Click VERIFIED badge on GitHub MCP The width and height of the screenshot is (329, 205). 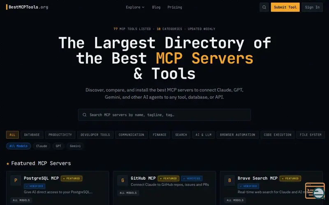click(192, 178)
